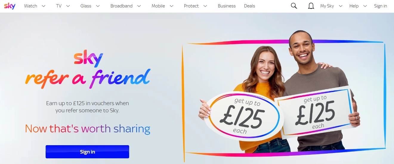Expand the TV menu chevron
394x164 pixels.
68,6
